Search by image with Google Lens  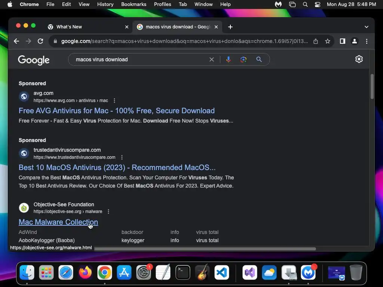coord(243,59)
